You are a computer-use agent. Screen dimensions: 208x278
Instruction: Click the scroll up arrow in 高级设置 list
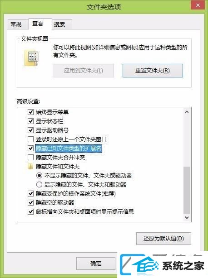[x=187, y=112]
